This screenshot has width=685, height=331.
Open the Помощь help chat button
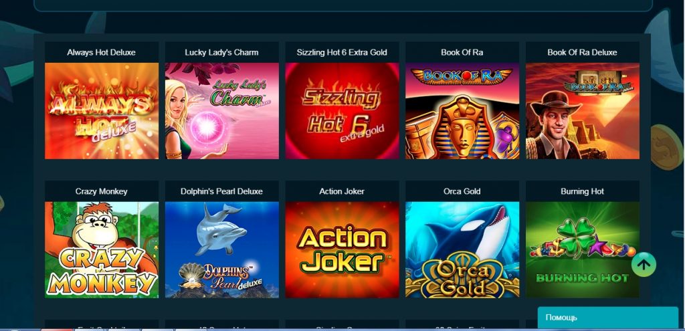(607, 318)
